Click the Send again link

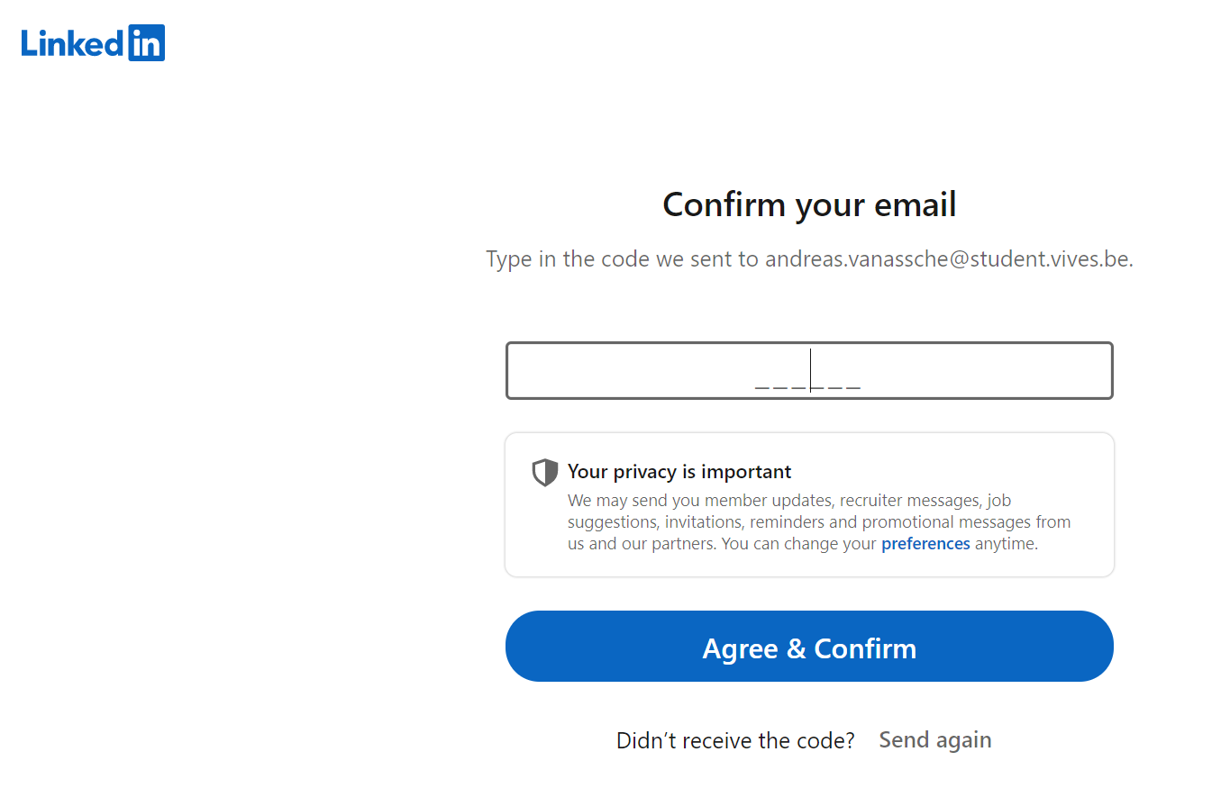pos(935,740)
